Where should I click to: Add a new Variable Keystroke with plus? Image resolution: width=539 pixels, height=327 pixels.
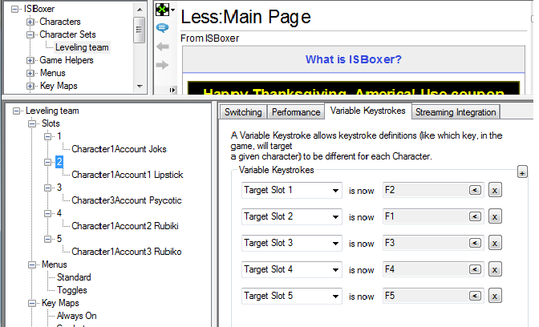pos(522,172)
